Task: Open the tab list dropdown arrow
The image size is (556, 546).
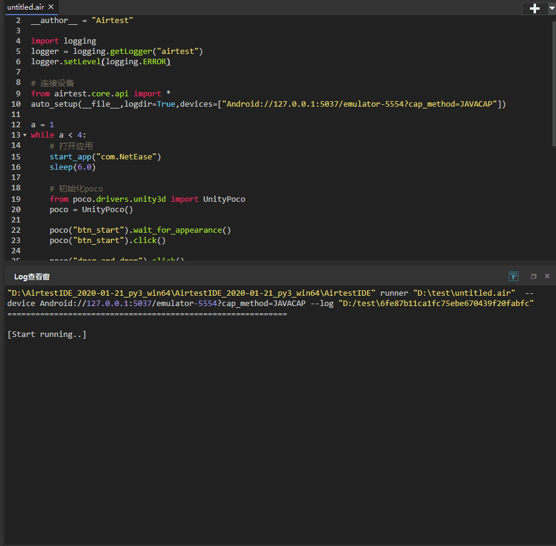Action: [x=552, y=8]
